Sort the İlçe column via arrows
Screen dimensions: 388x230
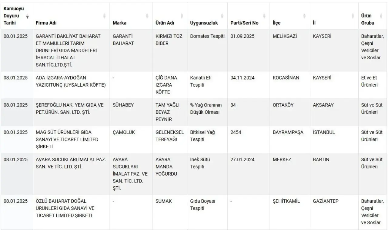(304, 16)
